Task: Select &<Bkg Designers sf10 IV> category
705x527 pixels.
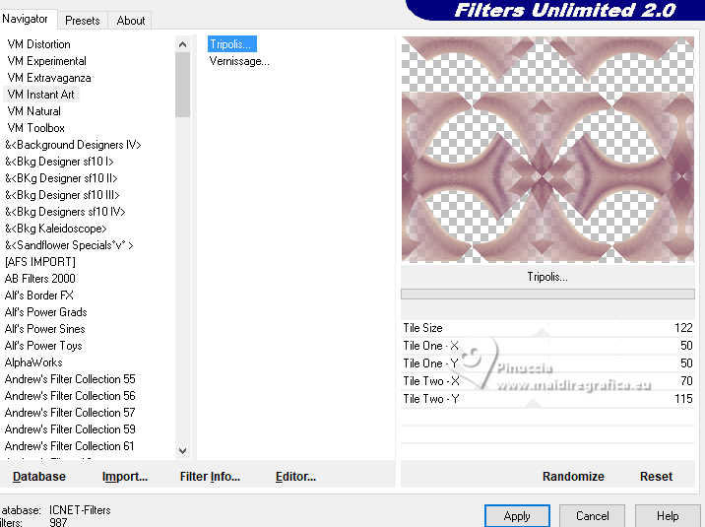Action: tap(65, 212)
